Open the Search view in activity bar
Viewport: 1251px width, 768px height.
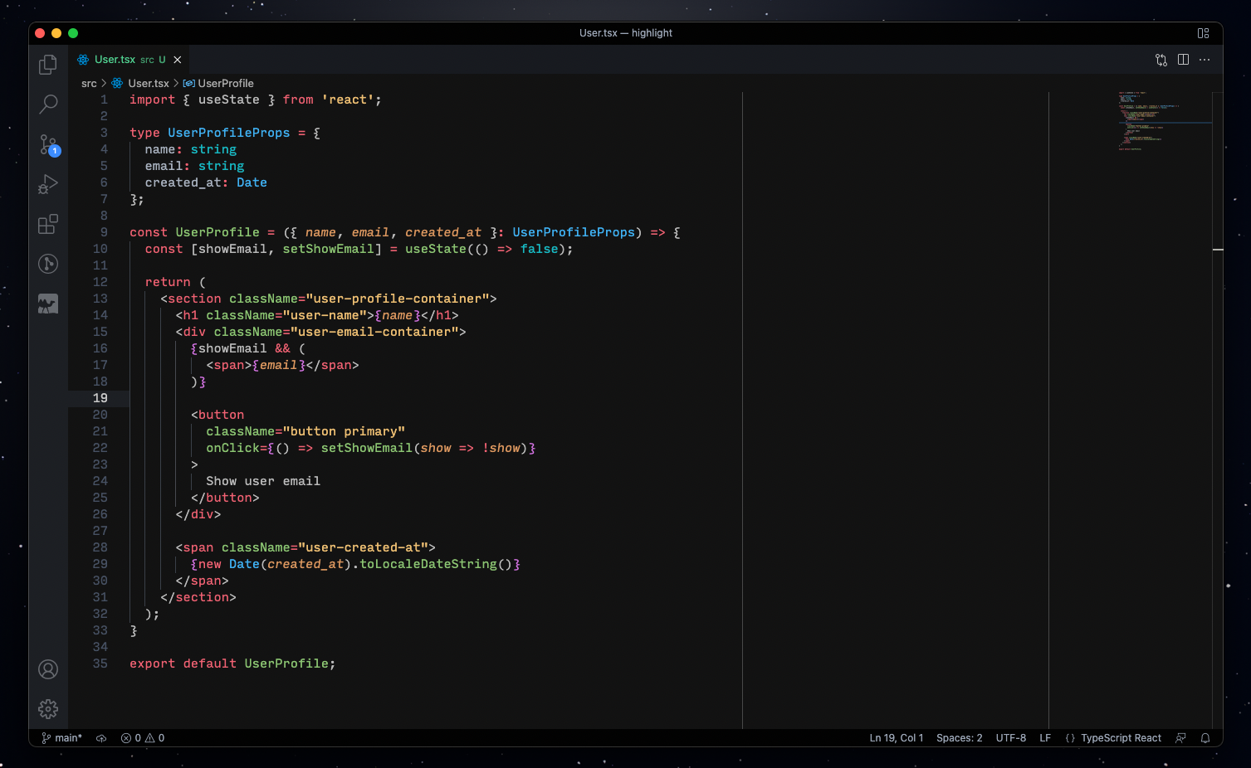click(x=48, y=105)
